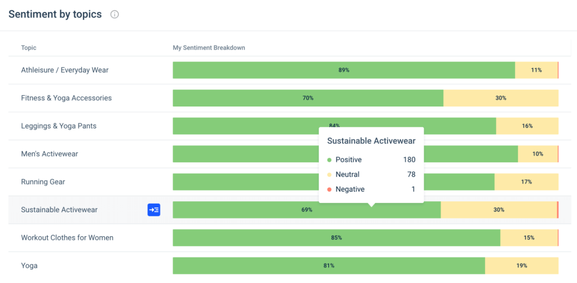Click the Running Gear topic name
577x283 pixels.
pyautogui.click(x=43, y=182)
